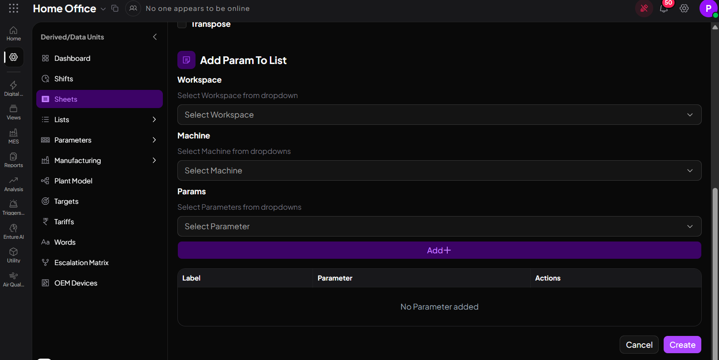Click the Add+ button

(439, 250)
